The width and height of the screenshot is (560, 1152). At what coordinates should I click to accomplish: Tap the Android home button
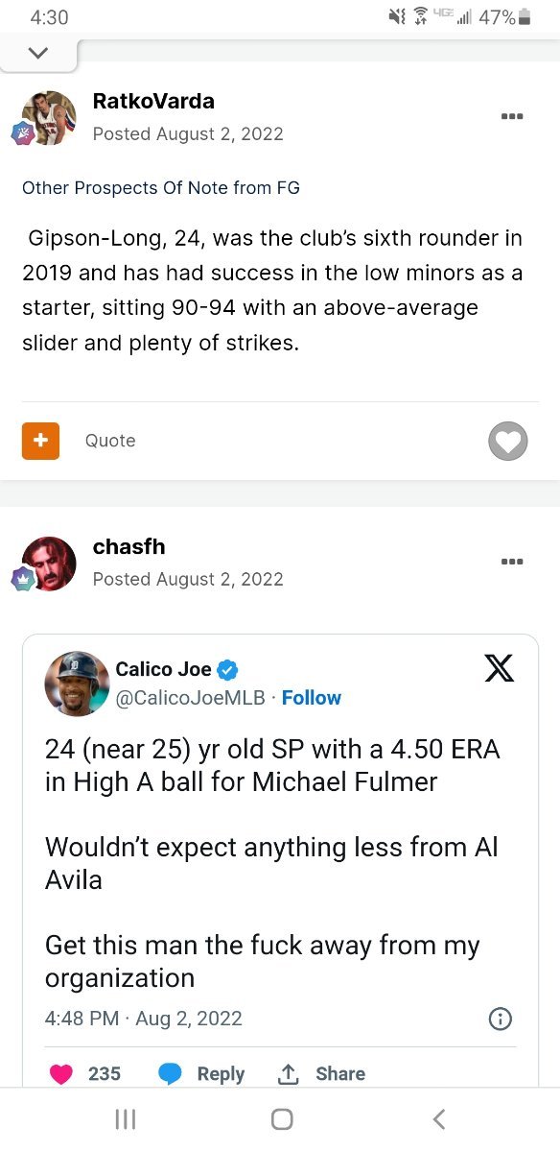tap(281, 1119)
